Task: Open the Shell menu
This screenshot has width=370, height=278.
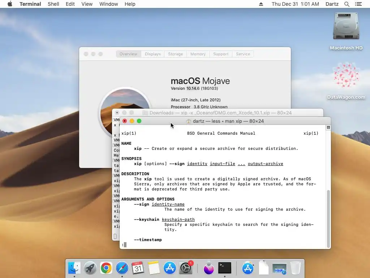Action: (x=53, y=4)
